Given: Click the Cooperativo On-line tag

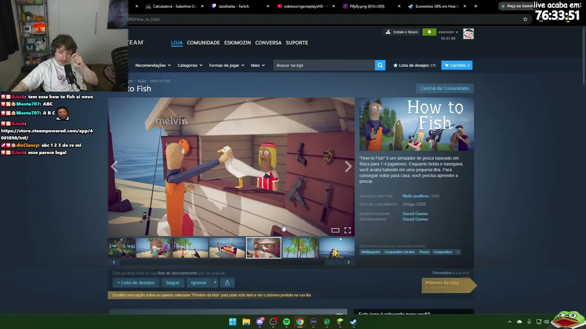Looking at the screenshot, I should pos(400,252).
